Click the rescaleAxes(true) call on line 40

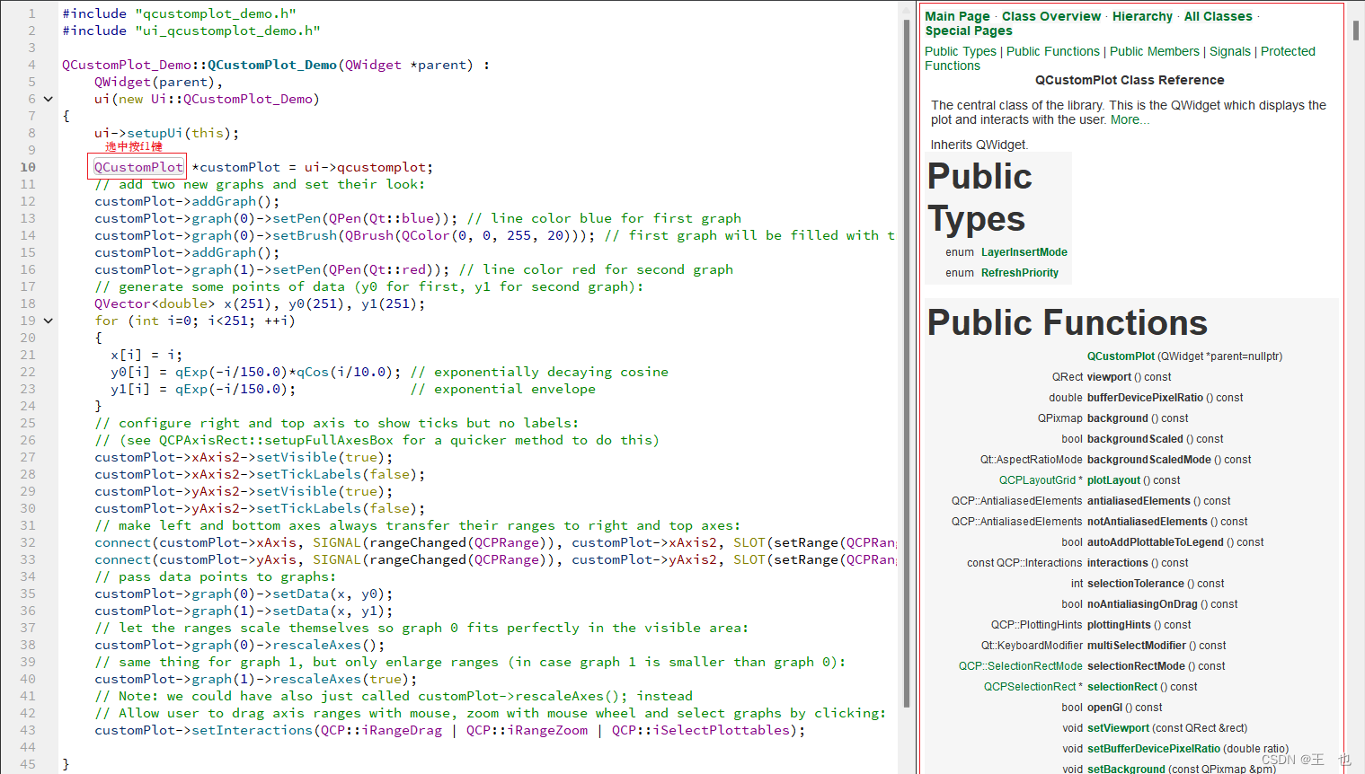256,679
